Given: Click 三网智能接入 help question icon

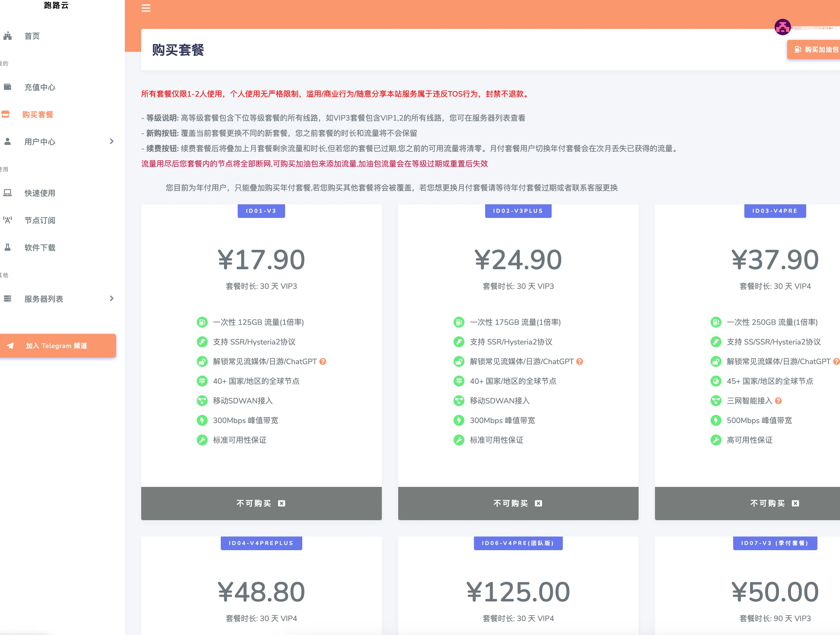Looking at the screenshot, I should 778,400.
